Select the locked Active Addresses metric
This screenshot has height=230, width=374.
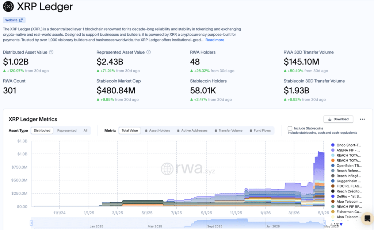point(192,130)
